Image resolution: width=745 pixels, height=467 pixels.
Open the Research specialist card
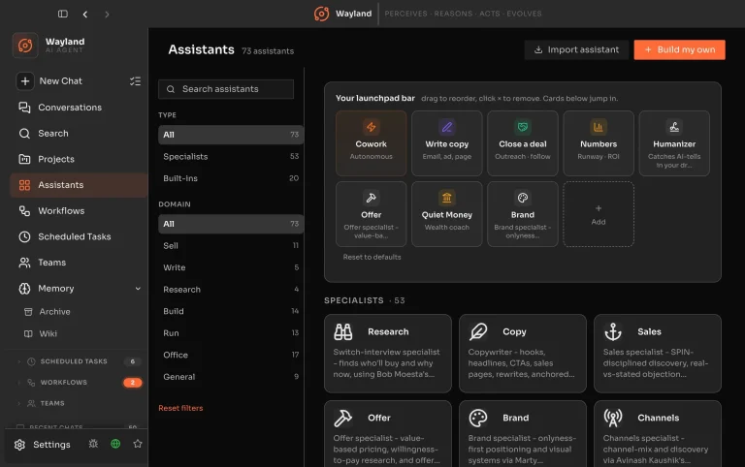coord(388,354)
